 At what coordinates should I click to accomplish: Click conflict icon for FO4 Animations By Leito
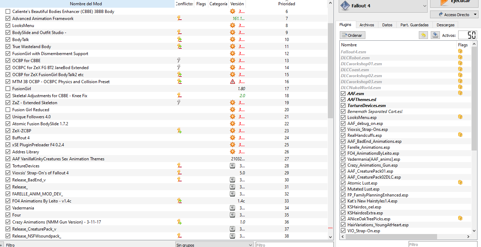[x=179, y=201]
